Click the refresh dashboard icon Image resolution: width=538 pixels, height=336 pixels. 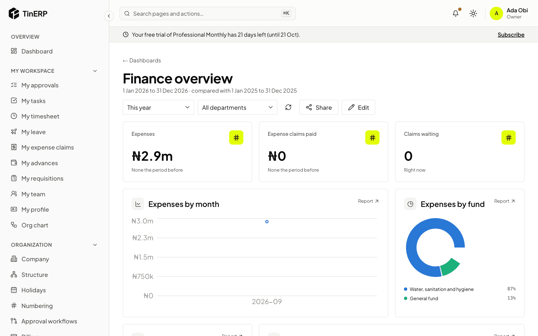click(288, 107)
